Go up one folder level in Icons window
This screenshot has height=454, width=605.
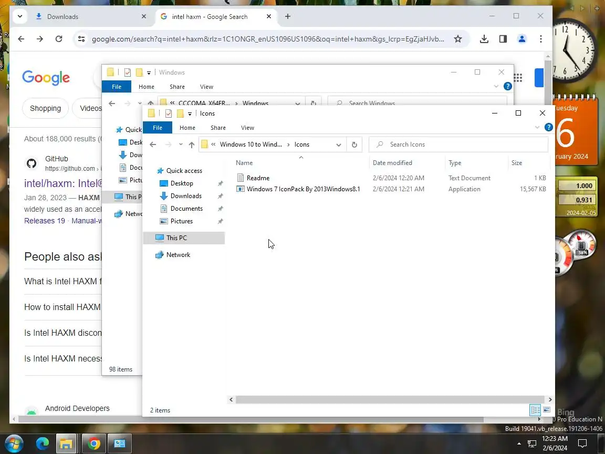pos(191,145)
